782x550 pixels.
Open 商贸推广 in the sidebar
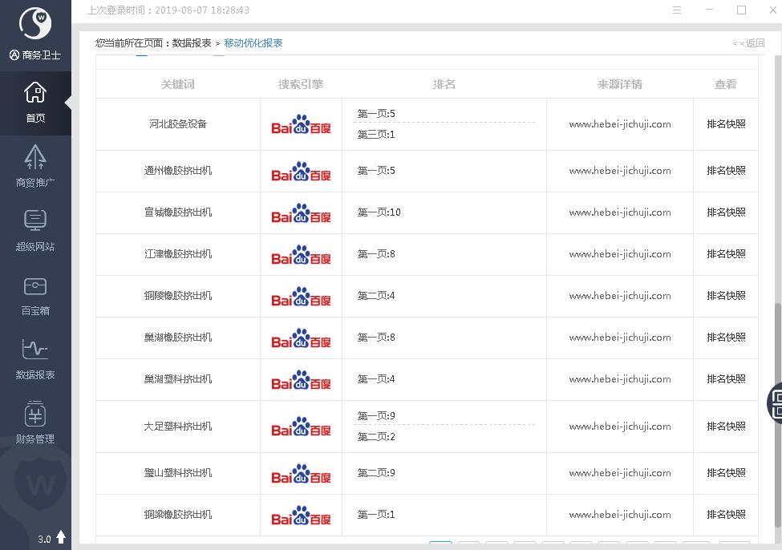point(35,166)
